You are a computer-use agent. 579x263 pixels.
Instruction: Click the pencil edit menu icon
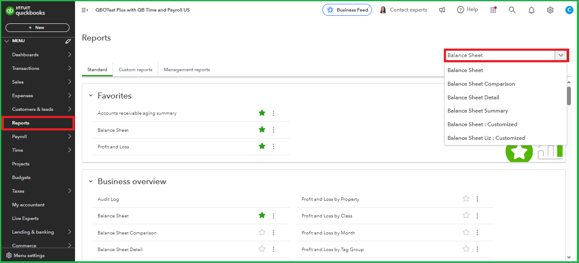click(x=68, y=41)
